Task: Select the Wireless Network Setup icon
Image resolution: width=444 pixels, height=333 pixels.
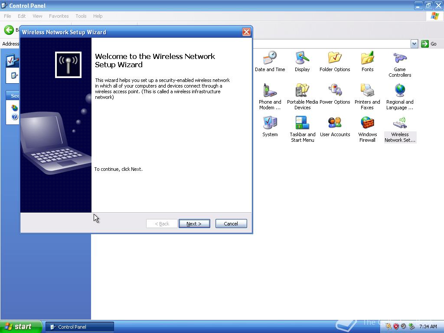Action: [x=400, y=129]
